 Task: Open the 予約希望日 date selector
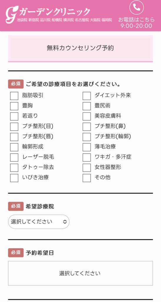pos(80,273)
